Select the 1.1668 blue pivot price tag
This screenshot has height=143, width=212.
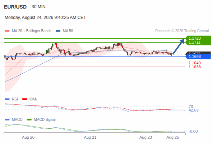(x=198, y=56)
